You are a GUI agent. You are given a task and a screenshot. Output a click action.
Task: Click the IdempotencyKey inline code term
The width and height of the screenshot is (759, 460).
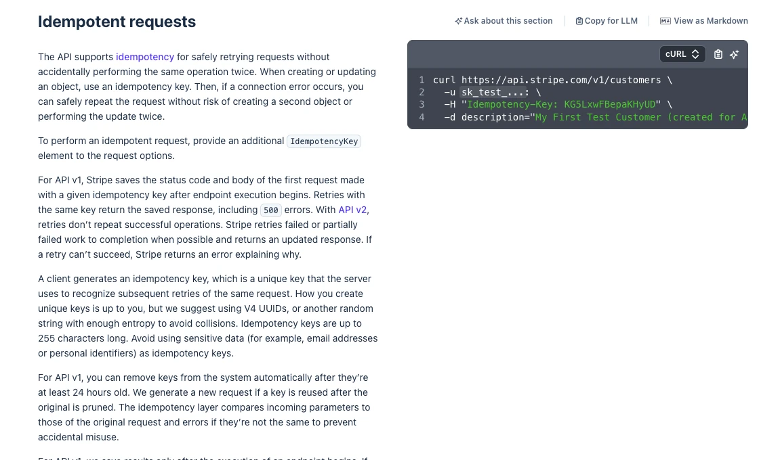[324, 141]
